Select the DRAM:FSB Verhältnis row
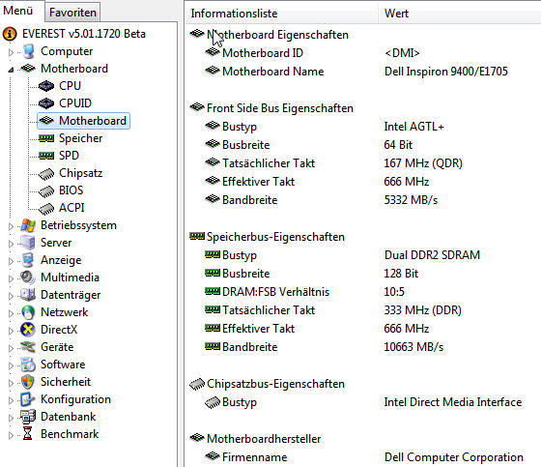The width and height of the screenshot is (541, 467). coord(363,292)
